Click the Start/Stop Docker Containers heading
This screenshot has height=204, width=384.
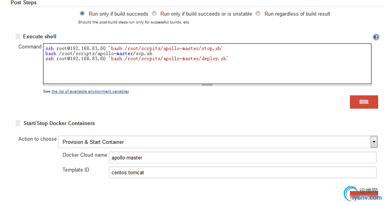[59, 123]
